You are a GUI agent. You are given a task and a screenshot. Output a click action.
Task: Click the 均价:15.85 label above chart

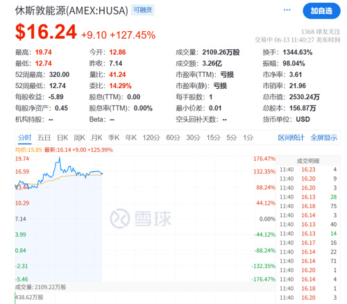coord(28,150)
